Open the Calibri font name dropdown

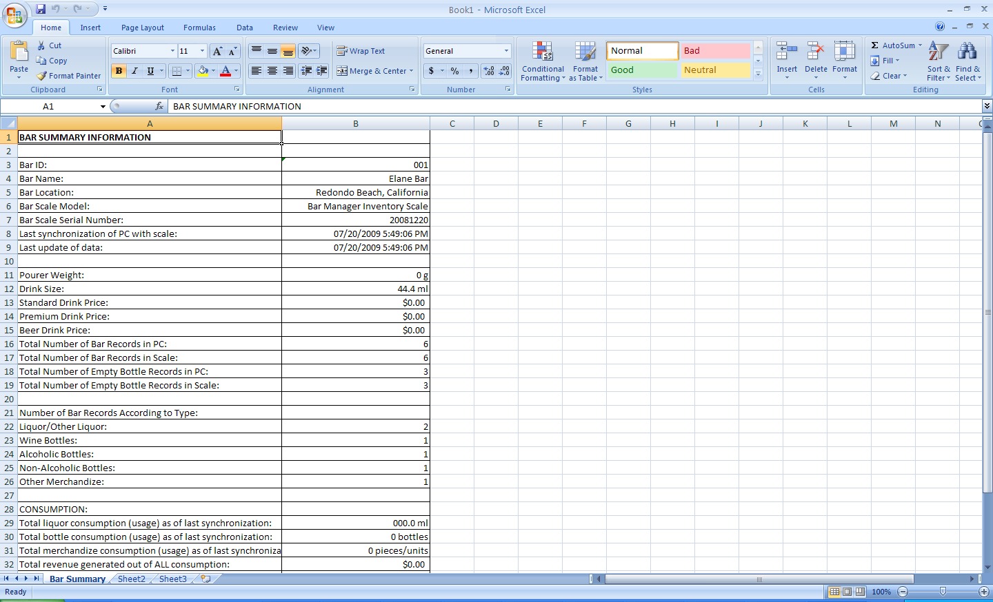pyautogui.click(x=172, y=51)
